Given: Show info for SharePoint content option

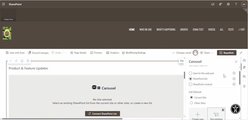Looking at the screenshot, I should (x=234, y=84).
